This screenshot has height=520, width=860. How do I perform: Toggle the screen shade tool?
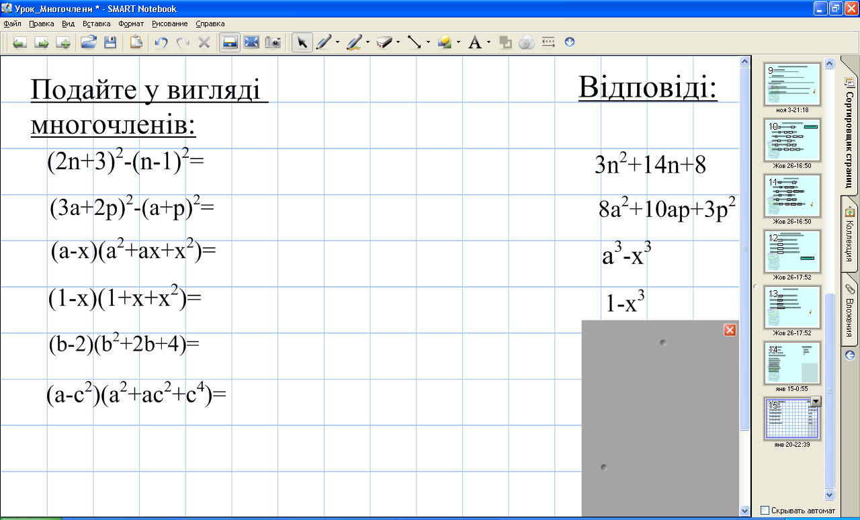pos(230,43)
